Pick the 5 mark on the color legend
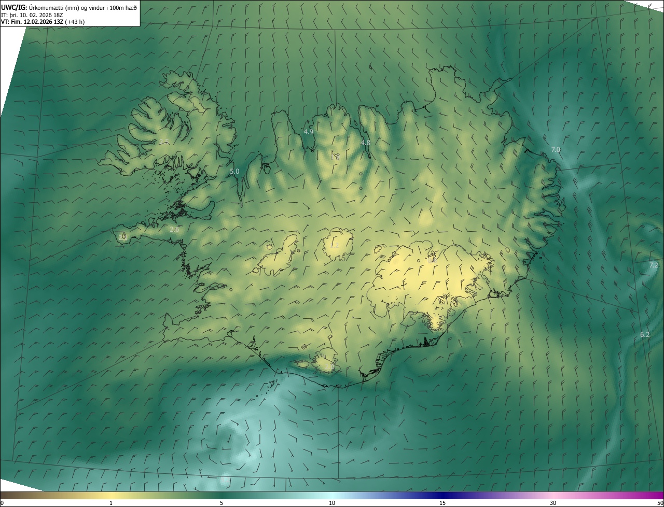 [222, 503]
